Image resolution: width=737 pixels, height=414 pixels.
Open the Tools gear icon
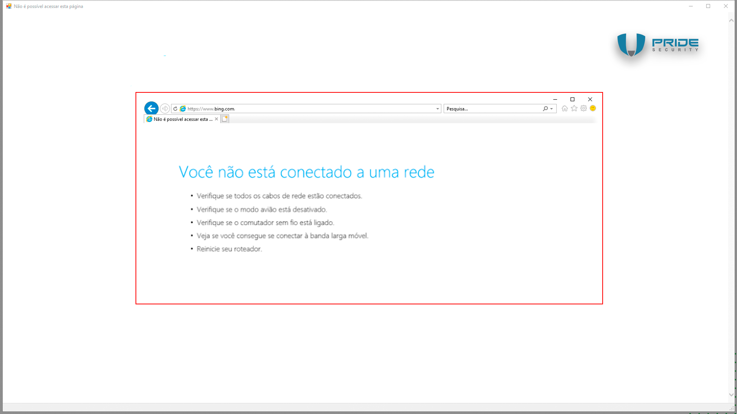pyautogui.click(x=583, y=108)
